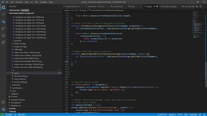The height and width of the screenshot is (116, 207).
Task: Open the notifications bell
Action: pyautogui.click(x=204, y=114)
